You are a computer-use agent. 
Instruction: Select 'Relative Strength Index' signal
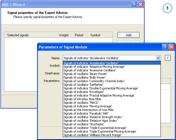click(112, 117)
